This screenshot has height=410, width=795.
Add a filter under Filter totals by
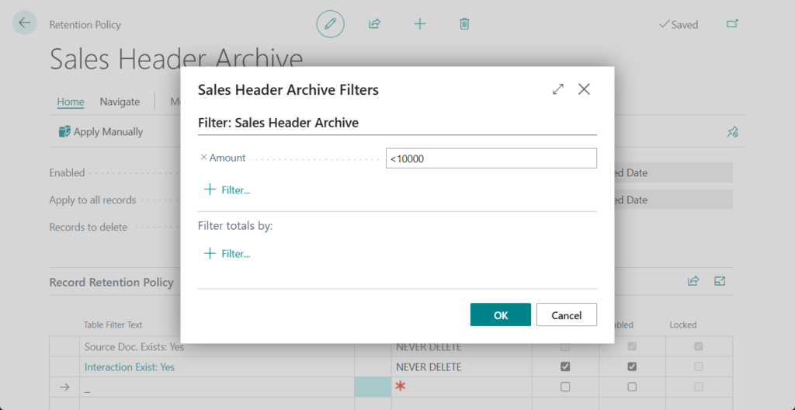pyautogui.click(x=227, y=254)
